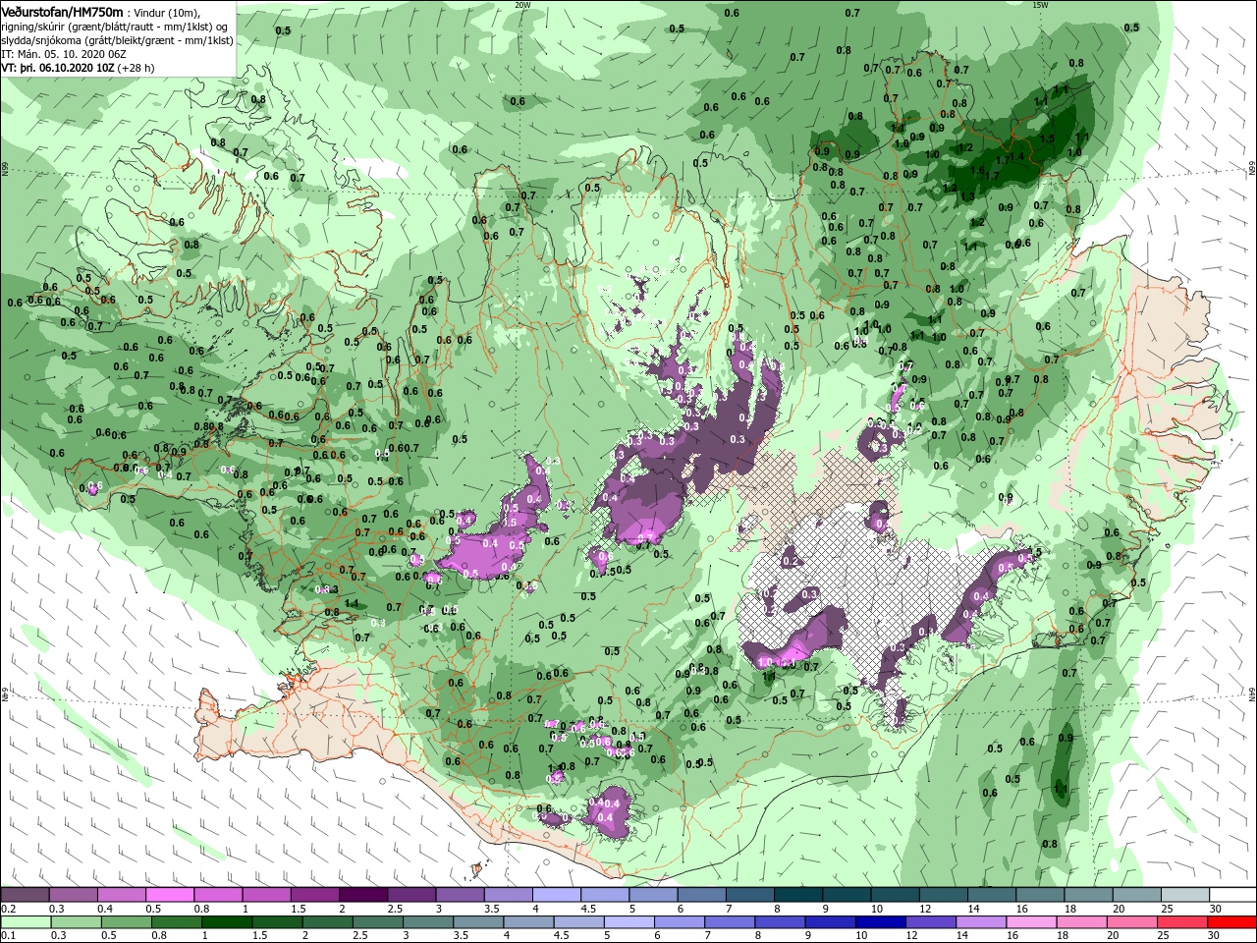Pick upper legend dark purple swatch between 2 and 2.5

(x=362, y=895)
